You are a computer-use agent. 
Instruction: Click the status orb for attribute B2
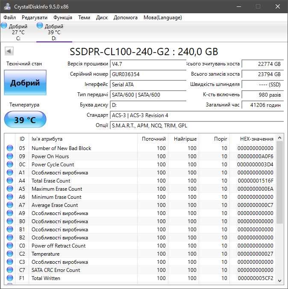(10, 237)
